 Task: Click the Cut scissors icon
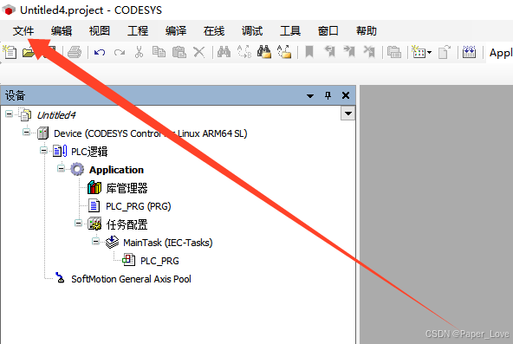139,52
